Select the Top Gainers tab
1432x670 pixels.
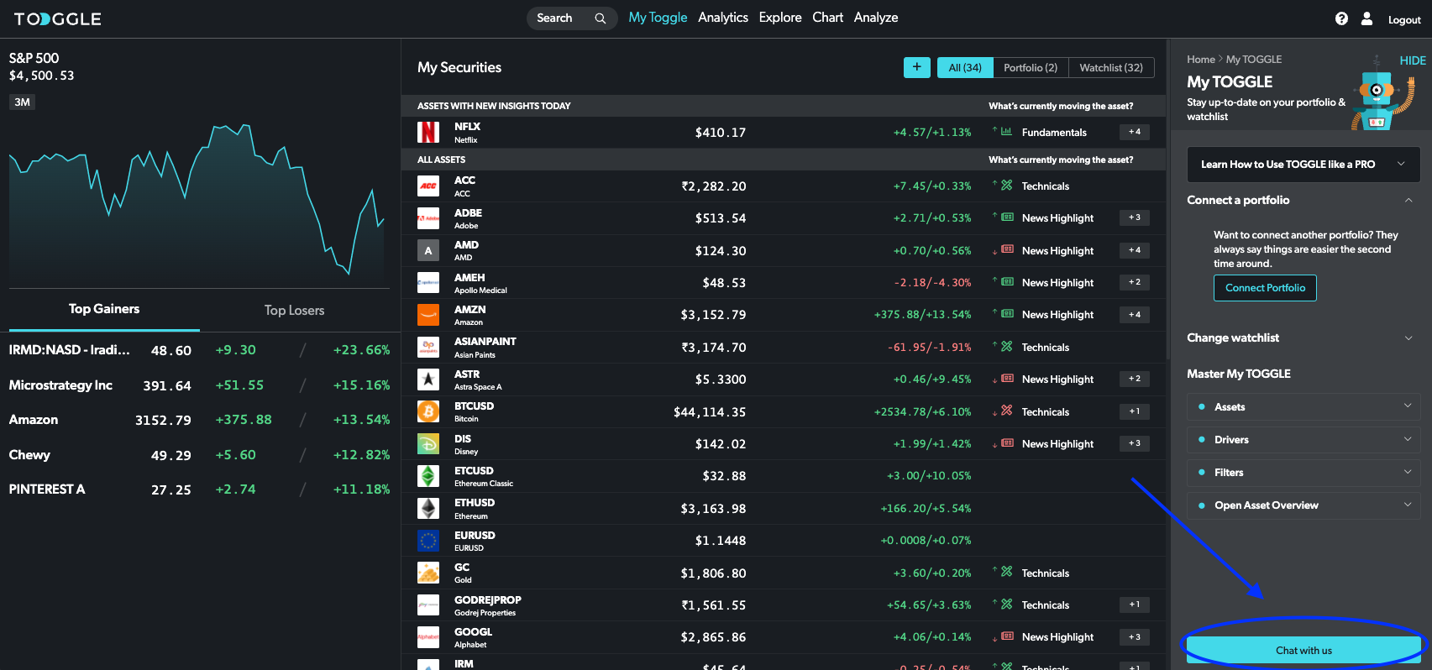coord(104,309)
